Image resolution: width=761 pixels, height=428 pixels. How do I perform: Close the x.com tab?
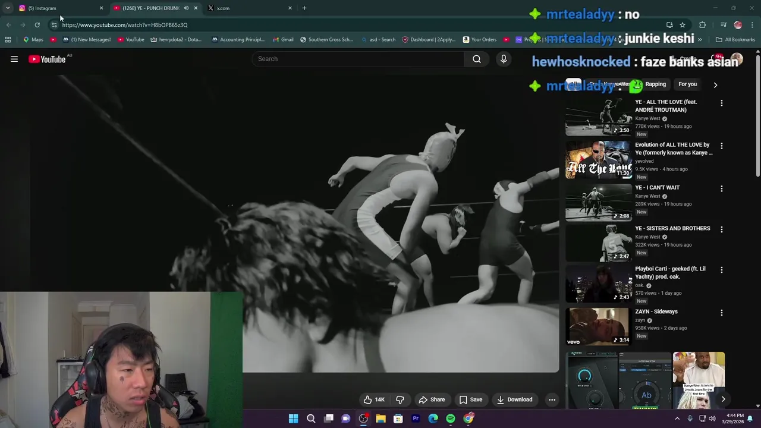pos(290,8)
